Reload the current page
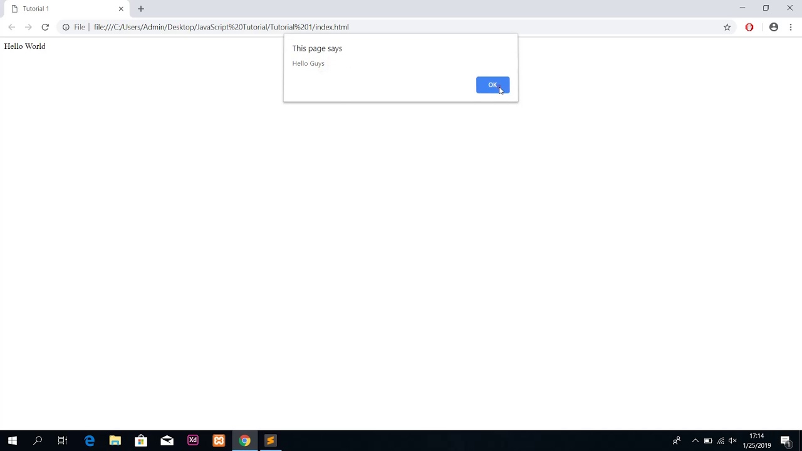This screenshot has width=802, height=451. (45, 27)
